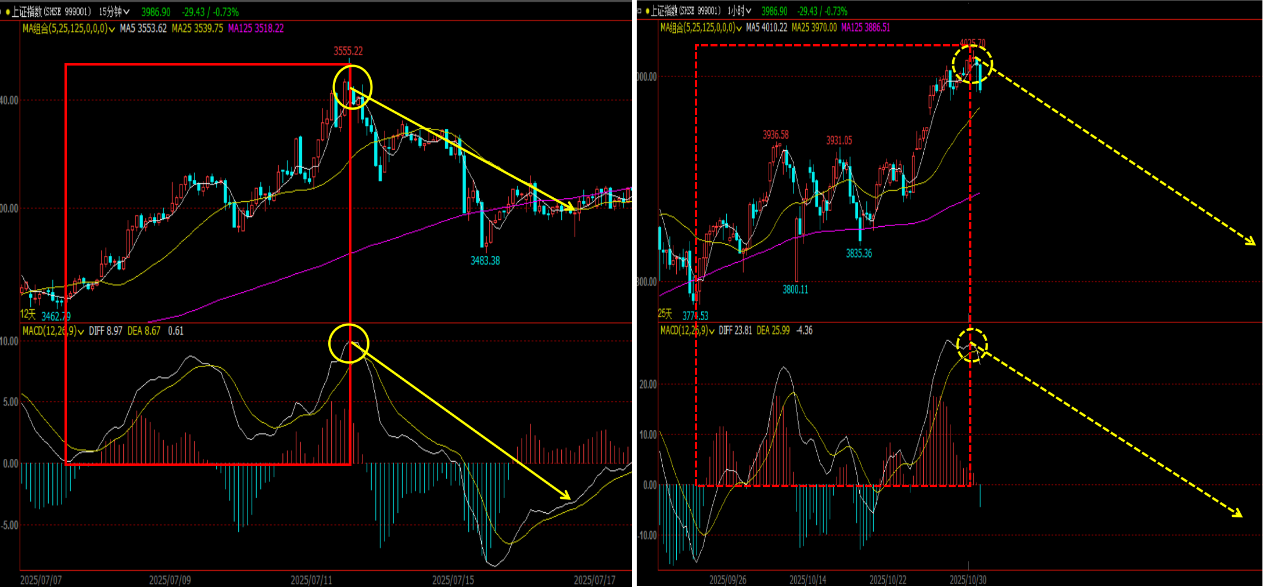Click the DIFF 8.97 value
1263x587 pixels.
pyautogui.click(x=106, y=331)
